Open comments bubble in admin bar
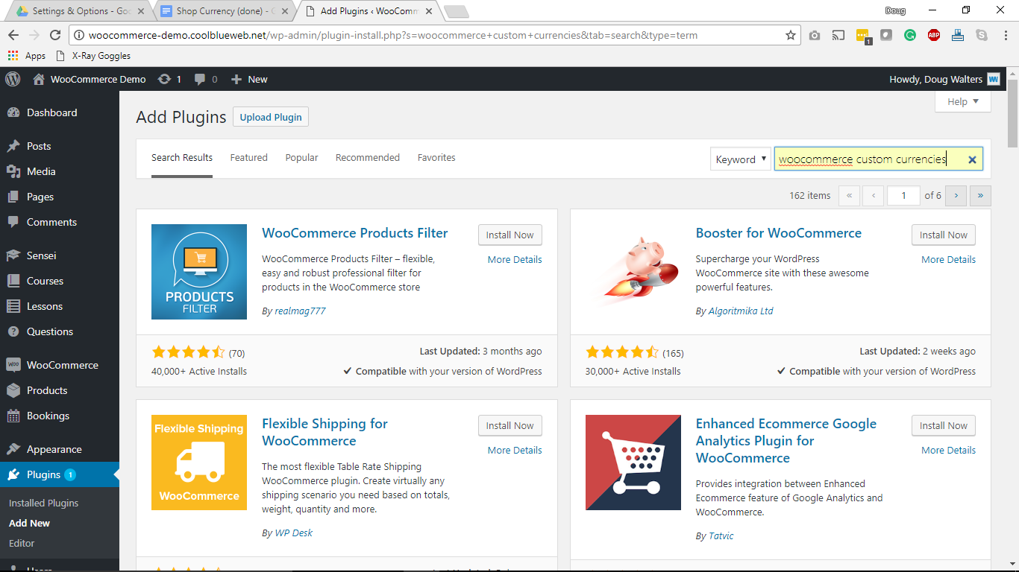The image size is (1019, 572). point(206,79)
